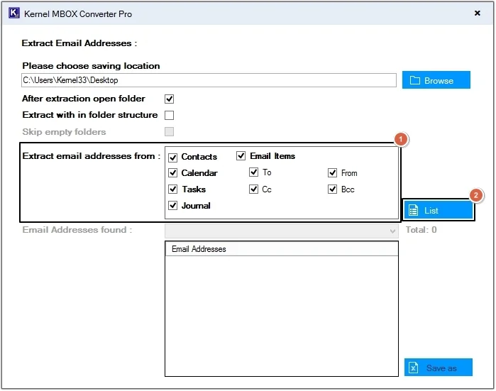Uncheck the To field checkbox
This screenshot has height=391, width=496.
(x=254, y=172)
